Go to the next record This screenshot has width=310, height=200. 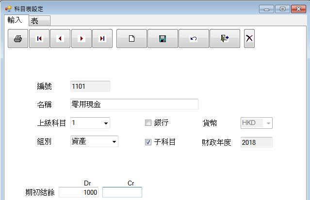82,39
